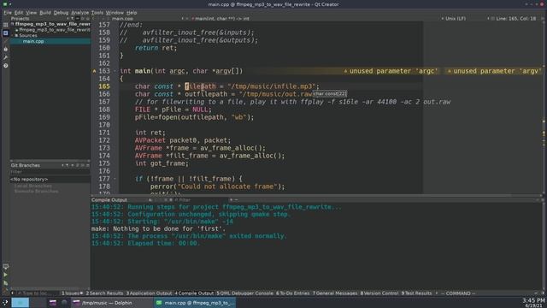547x308 pixels.
Task: Click Line: 165, Col: 18 position indicator
Action: pyautogui.click(x=515, y=19)
